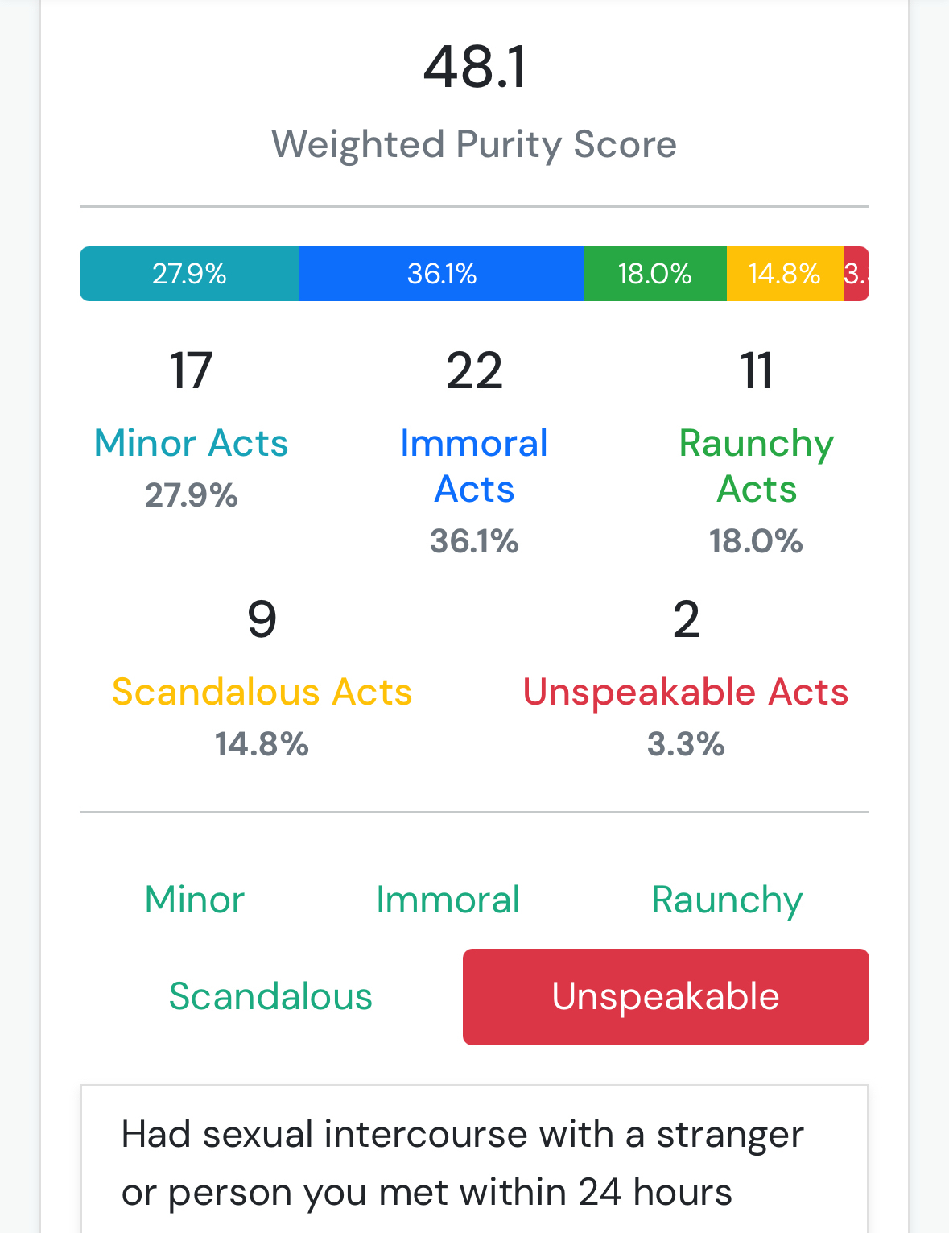Click the blue 36.1% progress segment

(441, 274)
